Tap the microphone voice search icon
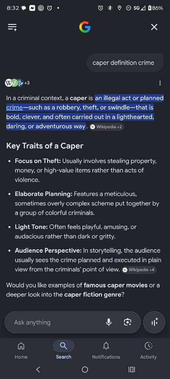Image resolution: width=170 pixels, height=379 pixels. 109,322
